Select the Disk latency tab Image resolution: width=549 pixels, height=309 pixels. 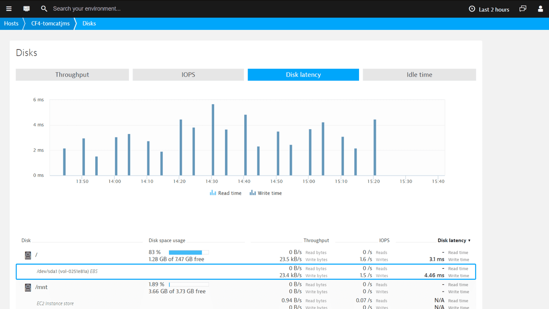[x=303, y=74]
